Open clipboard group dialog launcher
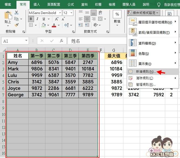Image resolution: width=180 pixels, height=158 pixels. point(24,32)
